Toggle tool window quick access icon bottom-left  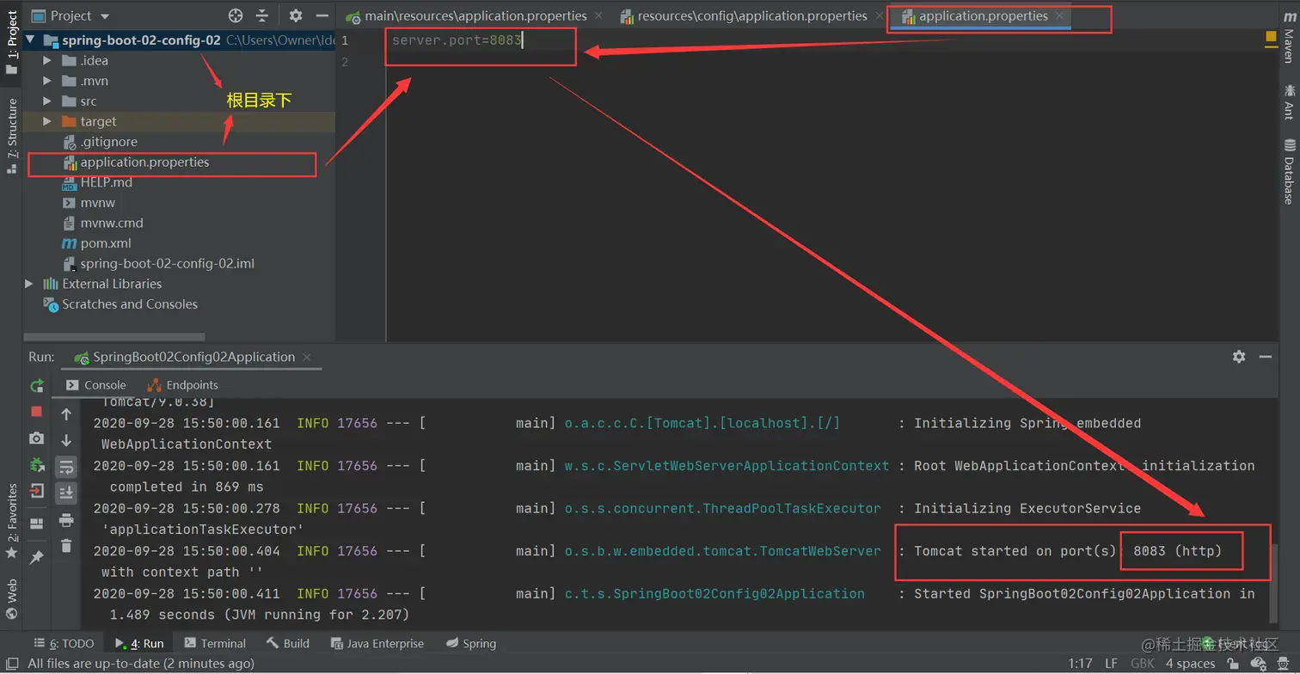click(11, 664)
